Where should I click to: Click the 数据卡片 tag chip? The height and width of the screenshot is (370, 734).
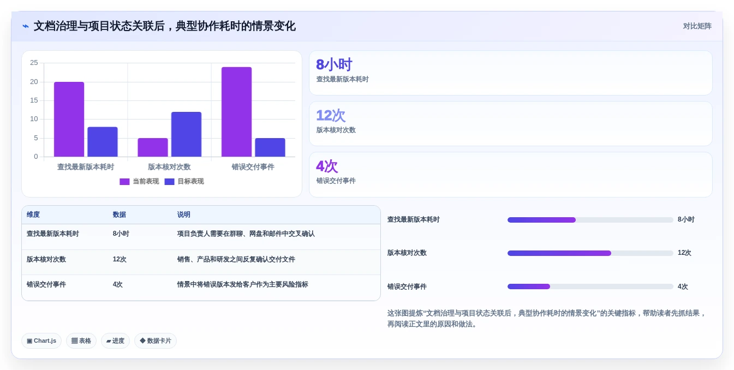click(x=156, y=341)
